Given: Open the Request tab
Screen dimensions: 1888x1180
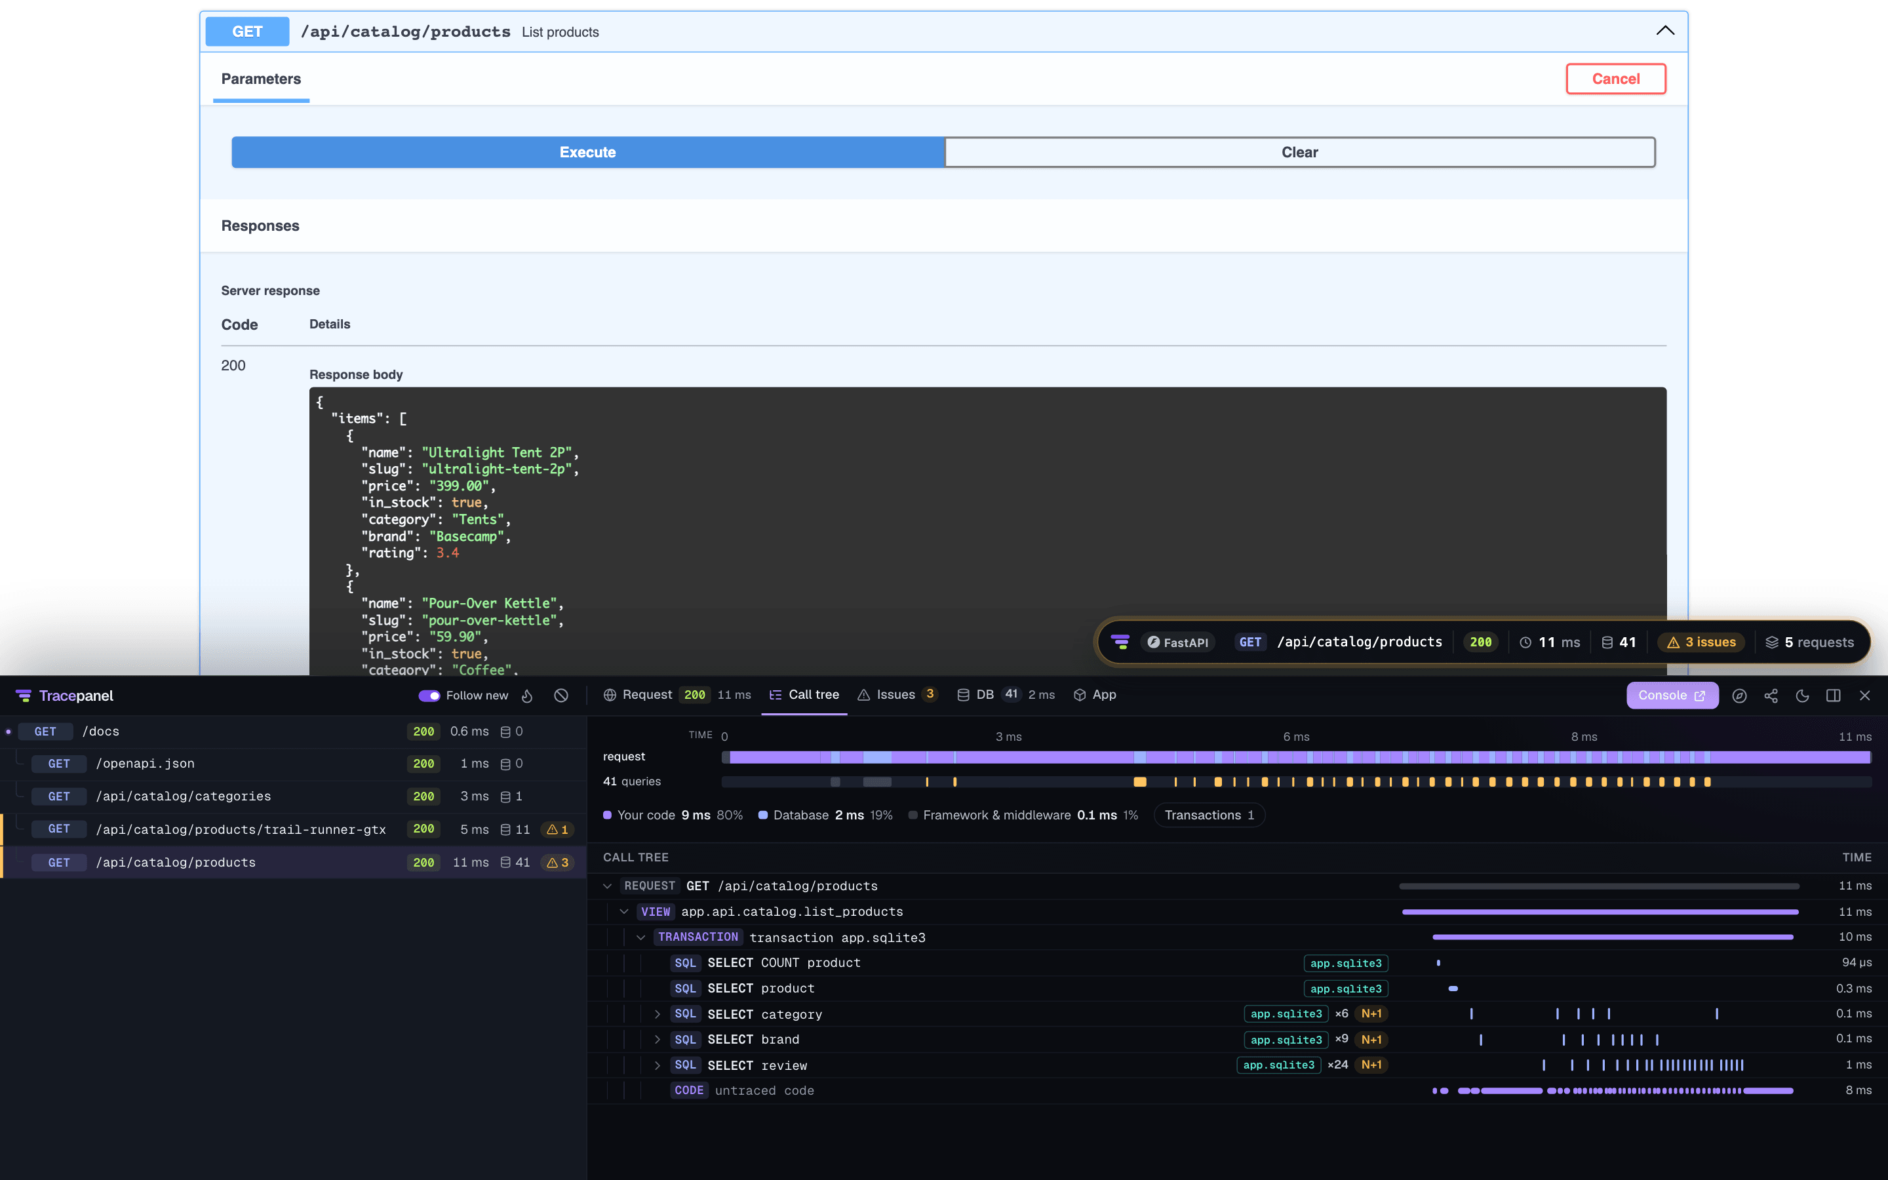Looking at the screenshot, I should [x=677, y=695].
